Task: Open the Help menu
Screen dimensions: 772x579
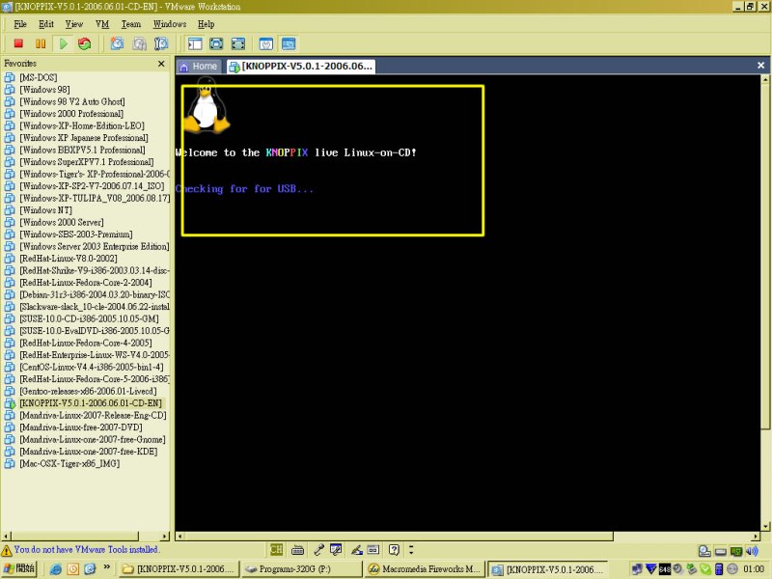Action: pyautogui.click(x=207, y=23)
